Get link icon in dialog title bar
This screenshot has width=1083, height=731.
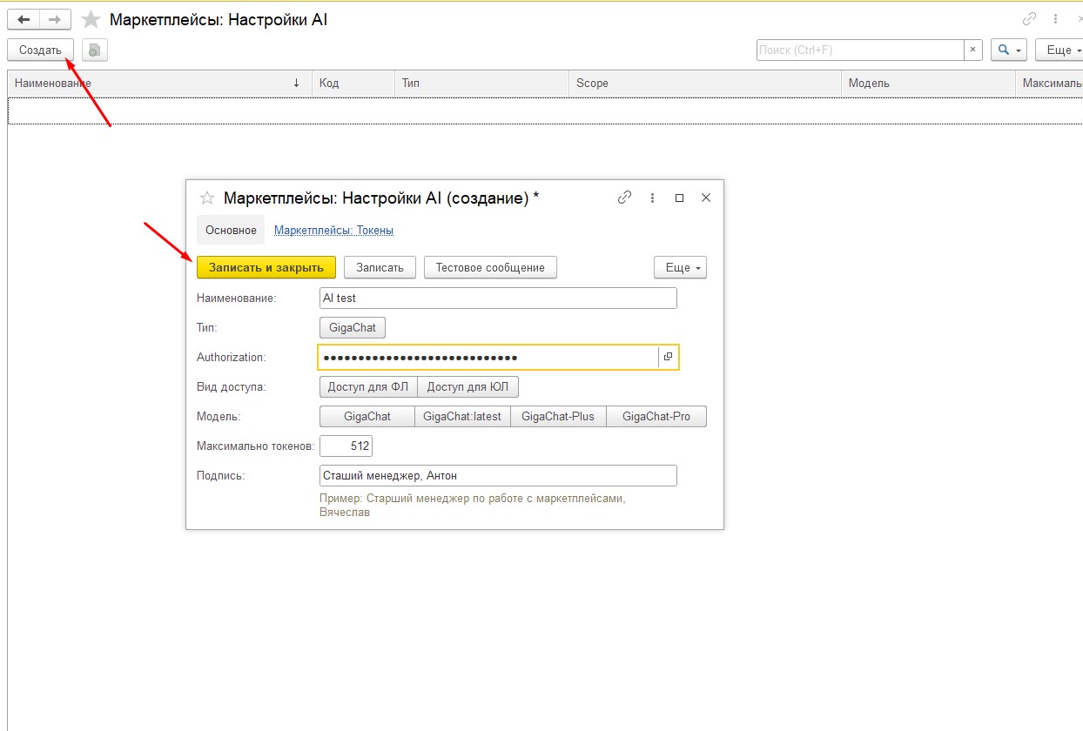[624, 198]
